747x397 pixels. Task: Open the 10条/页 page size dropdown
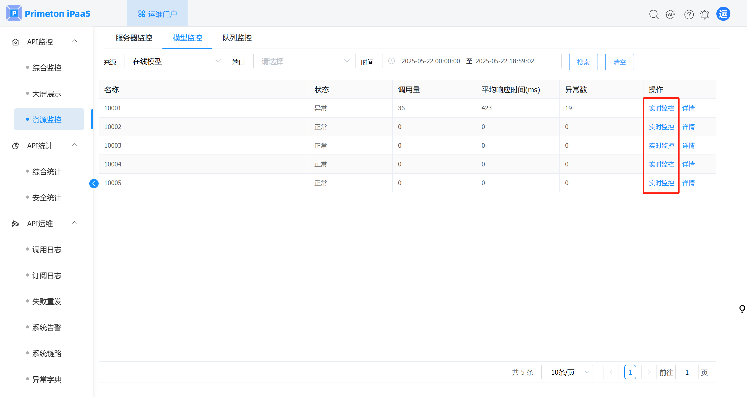567,372
